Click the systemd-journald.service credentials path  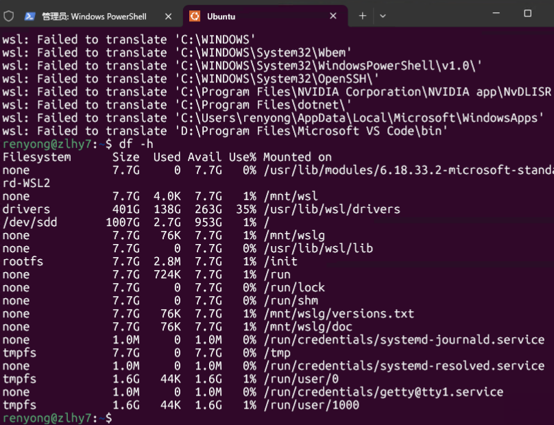tap(404, 340)
